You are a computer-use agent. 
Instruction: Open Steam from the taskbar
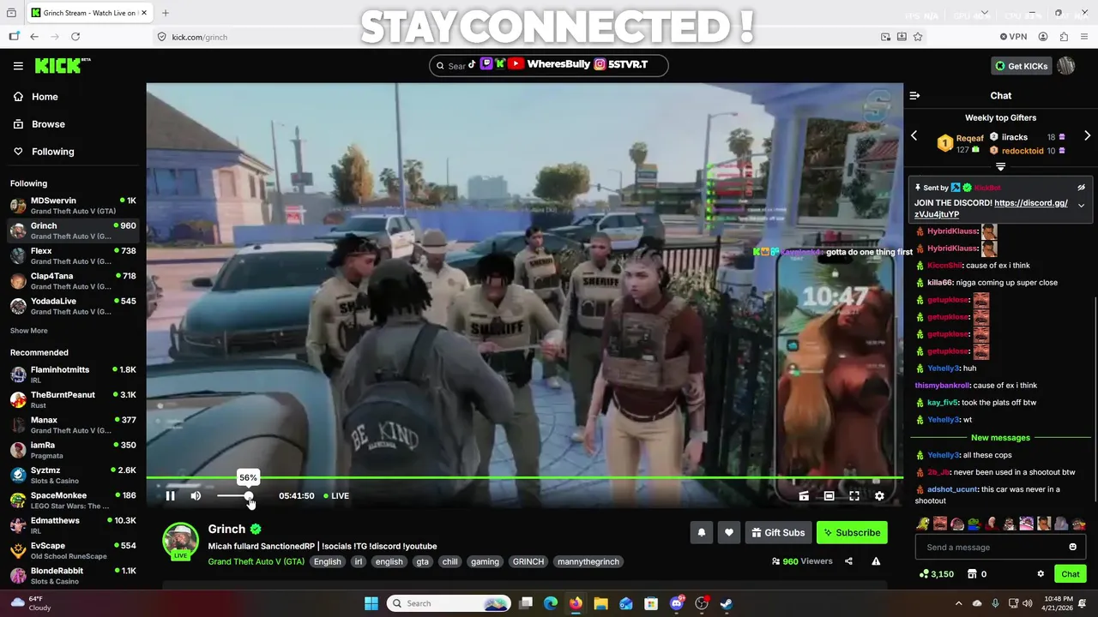click(x=726, y=603)
